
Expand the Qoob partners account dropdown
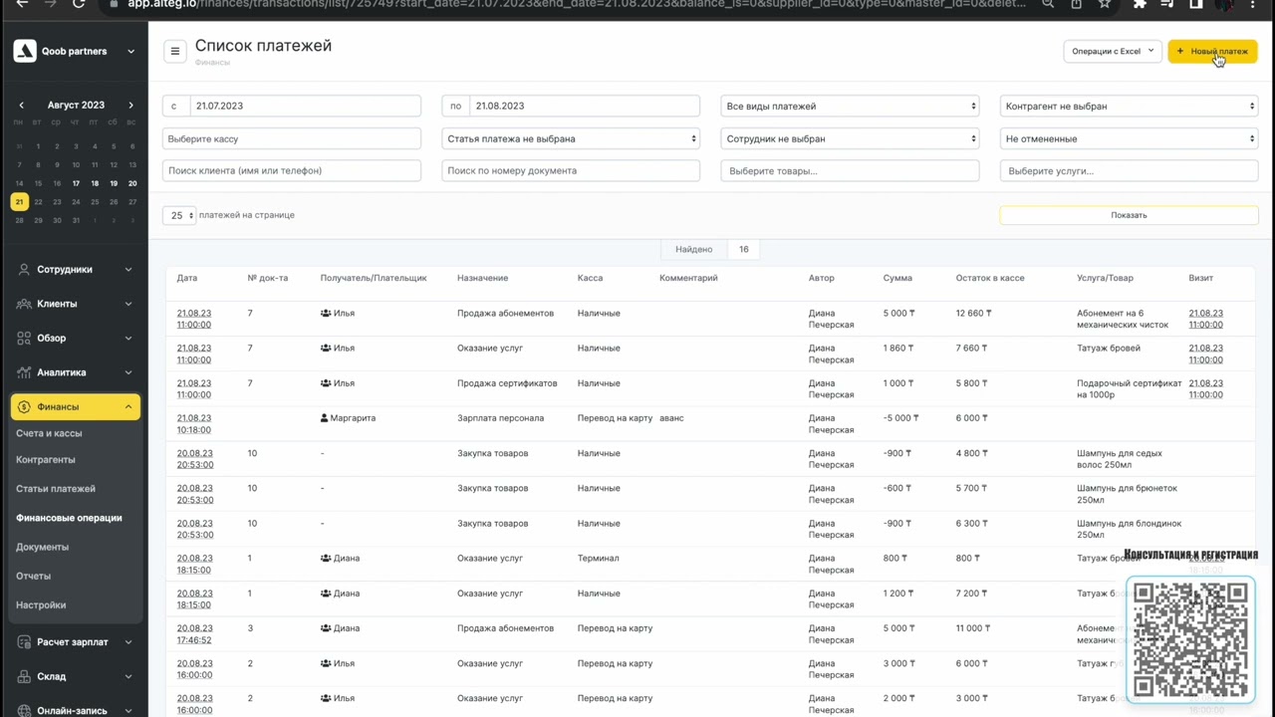click(x=130, y=51)
